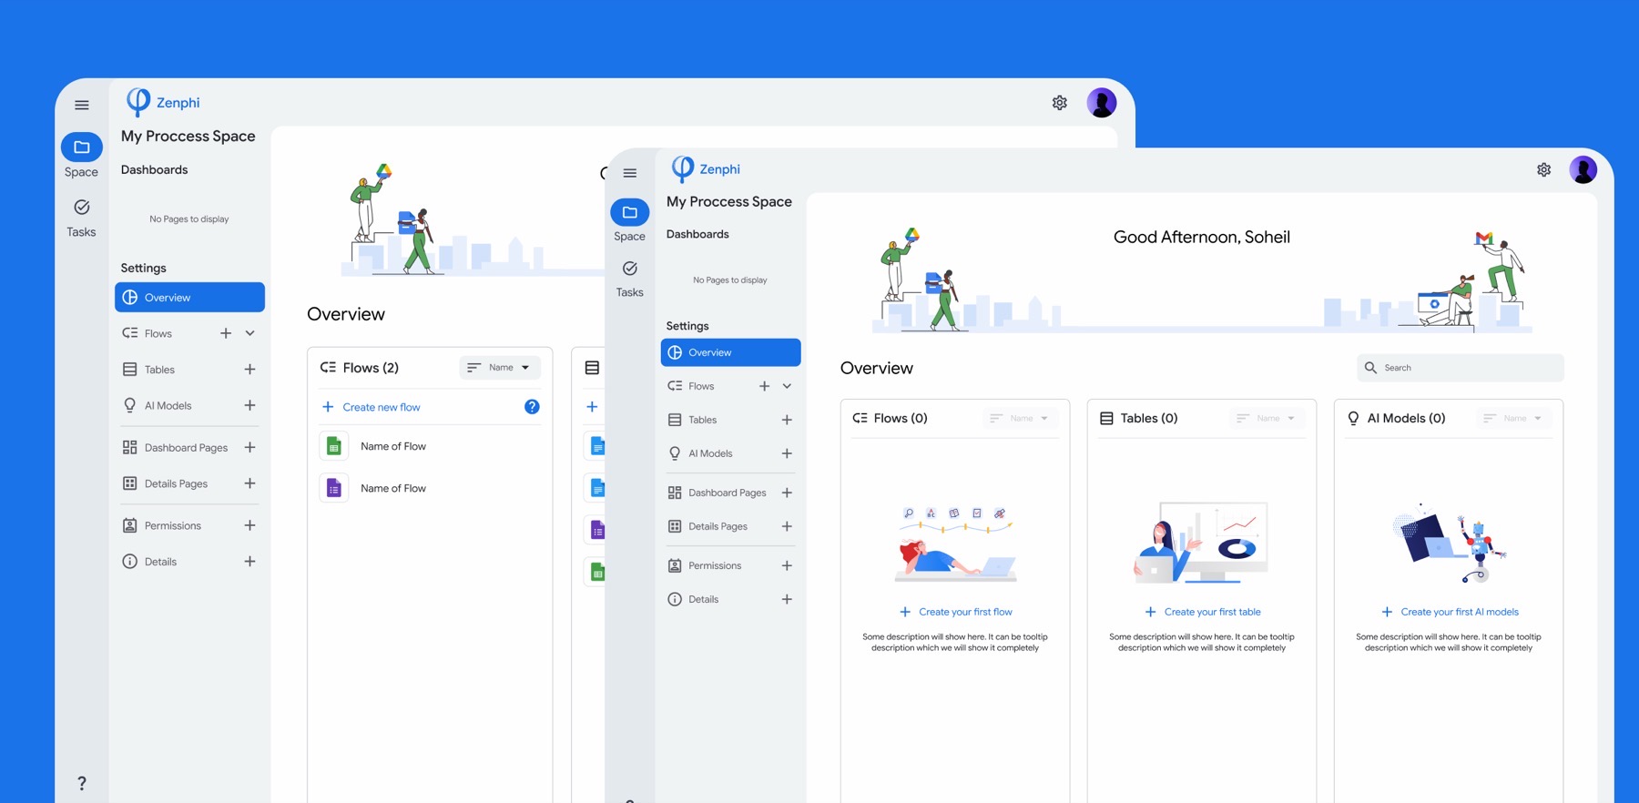The width and height of the screenshot is (1639, 803).
Task: Open settings gear in back window
Action: (x=1059, y=103)
